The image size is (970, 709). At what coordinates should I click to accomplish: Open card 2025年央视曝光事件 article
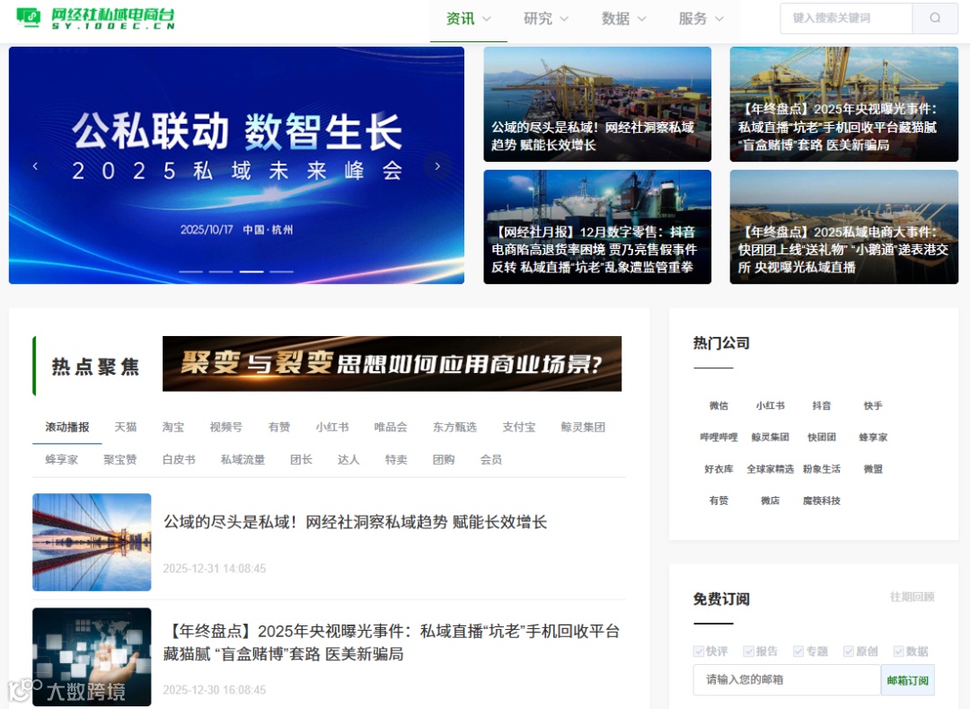point(843,104)
